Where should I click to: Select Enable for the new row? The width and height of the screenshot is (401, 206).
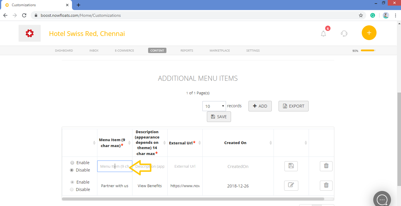pos(72,163)
